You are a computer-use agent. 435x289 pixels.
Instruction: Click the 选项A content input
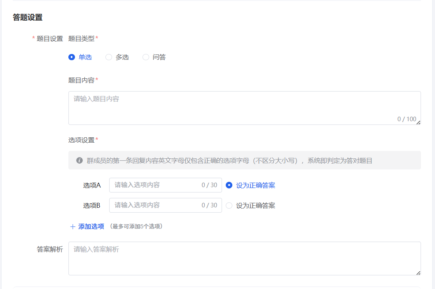165,185
